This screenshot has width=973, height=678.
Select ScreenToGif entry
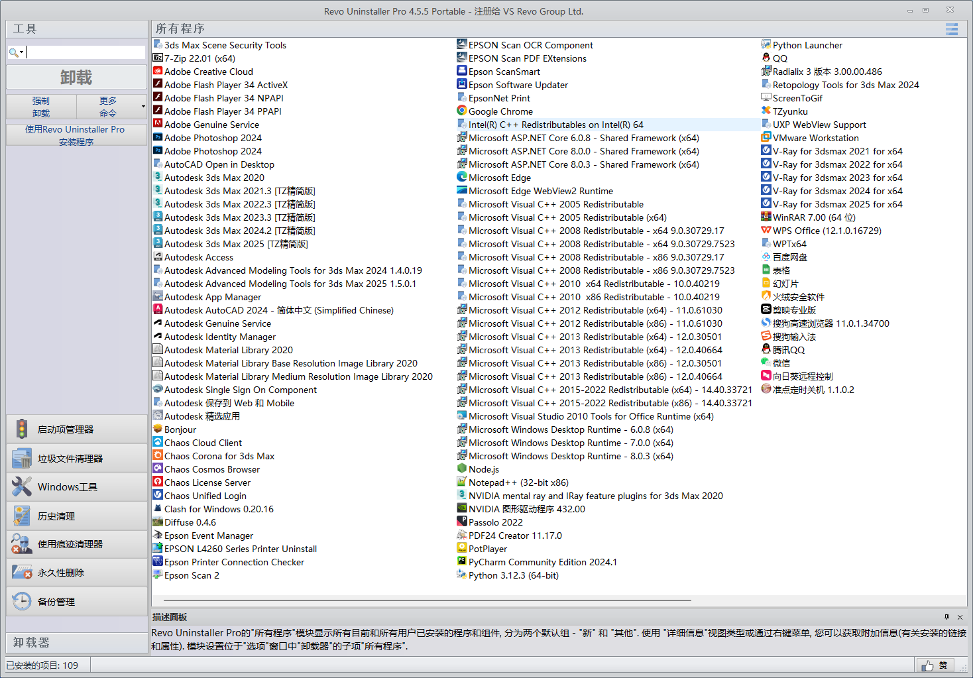pyautogui.click(x=792, y=98)
